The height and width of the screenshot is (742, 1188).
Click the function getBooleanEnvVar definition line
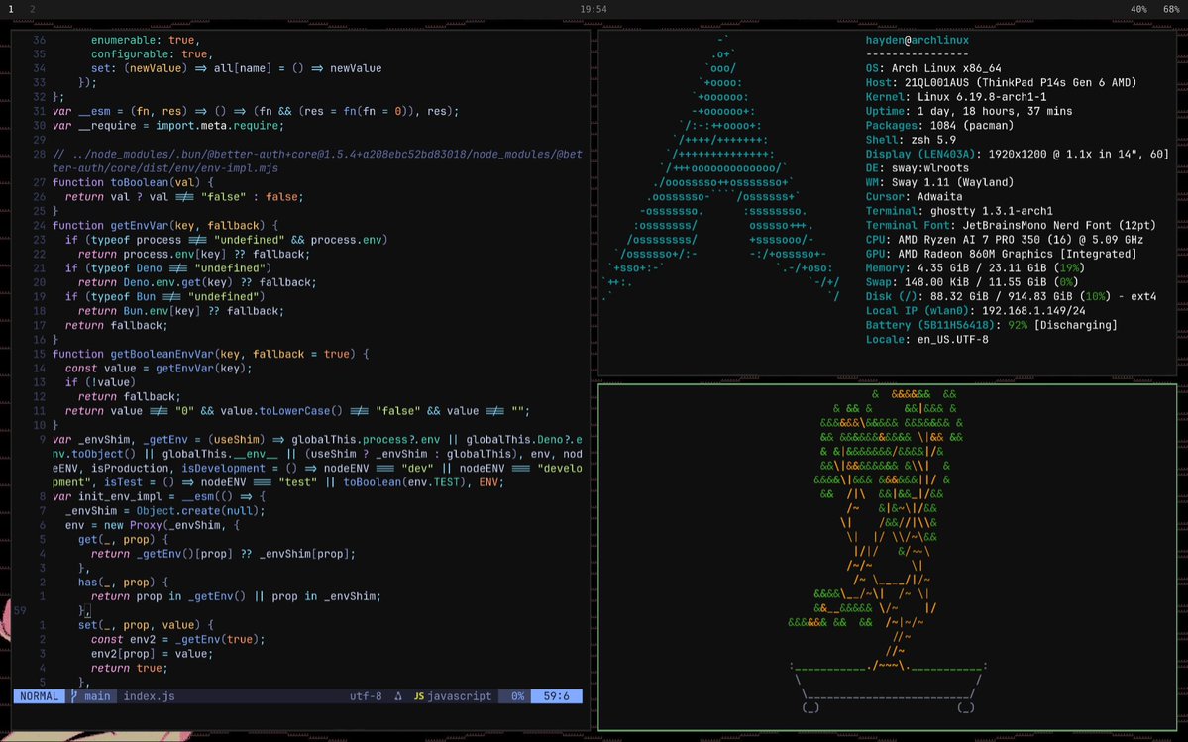211,354
